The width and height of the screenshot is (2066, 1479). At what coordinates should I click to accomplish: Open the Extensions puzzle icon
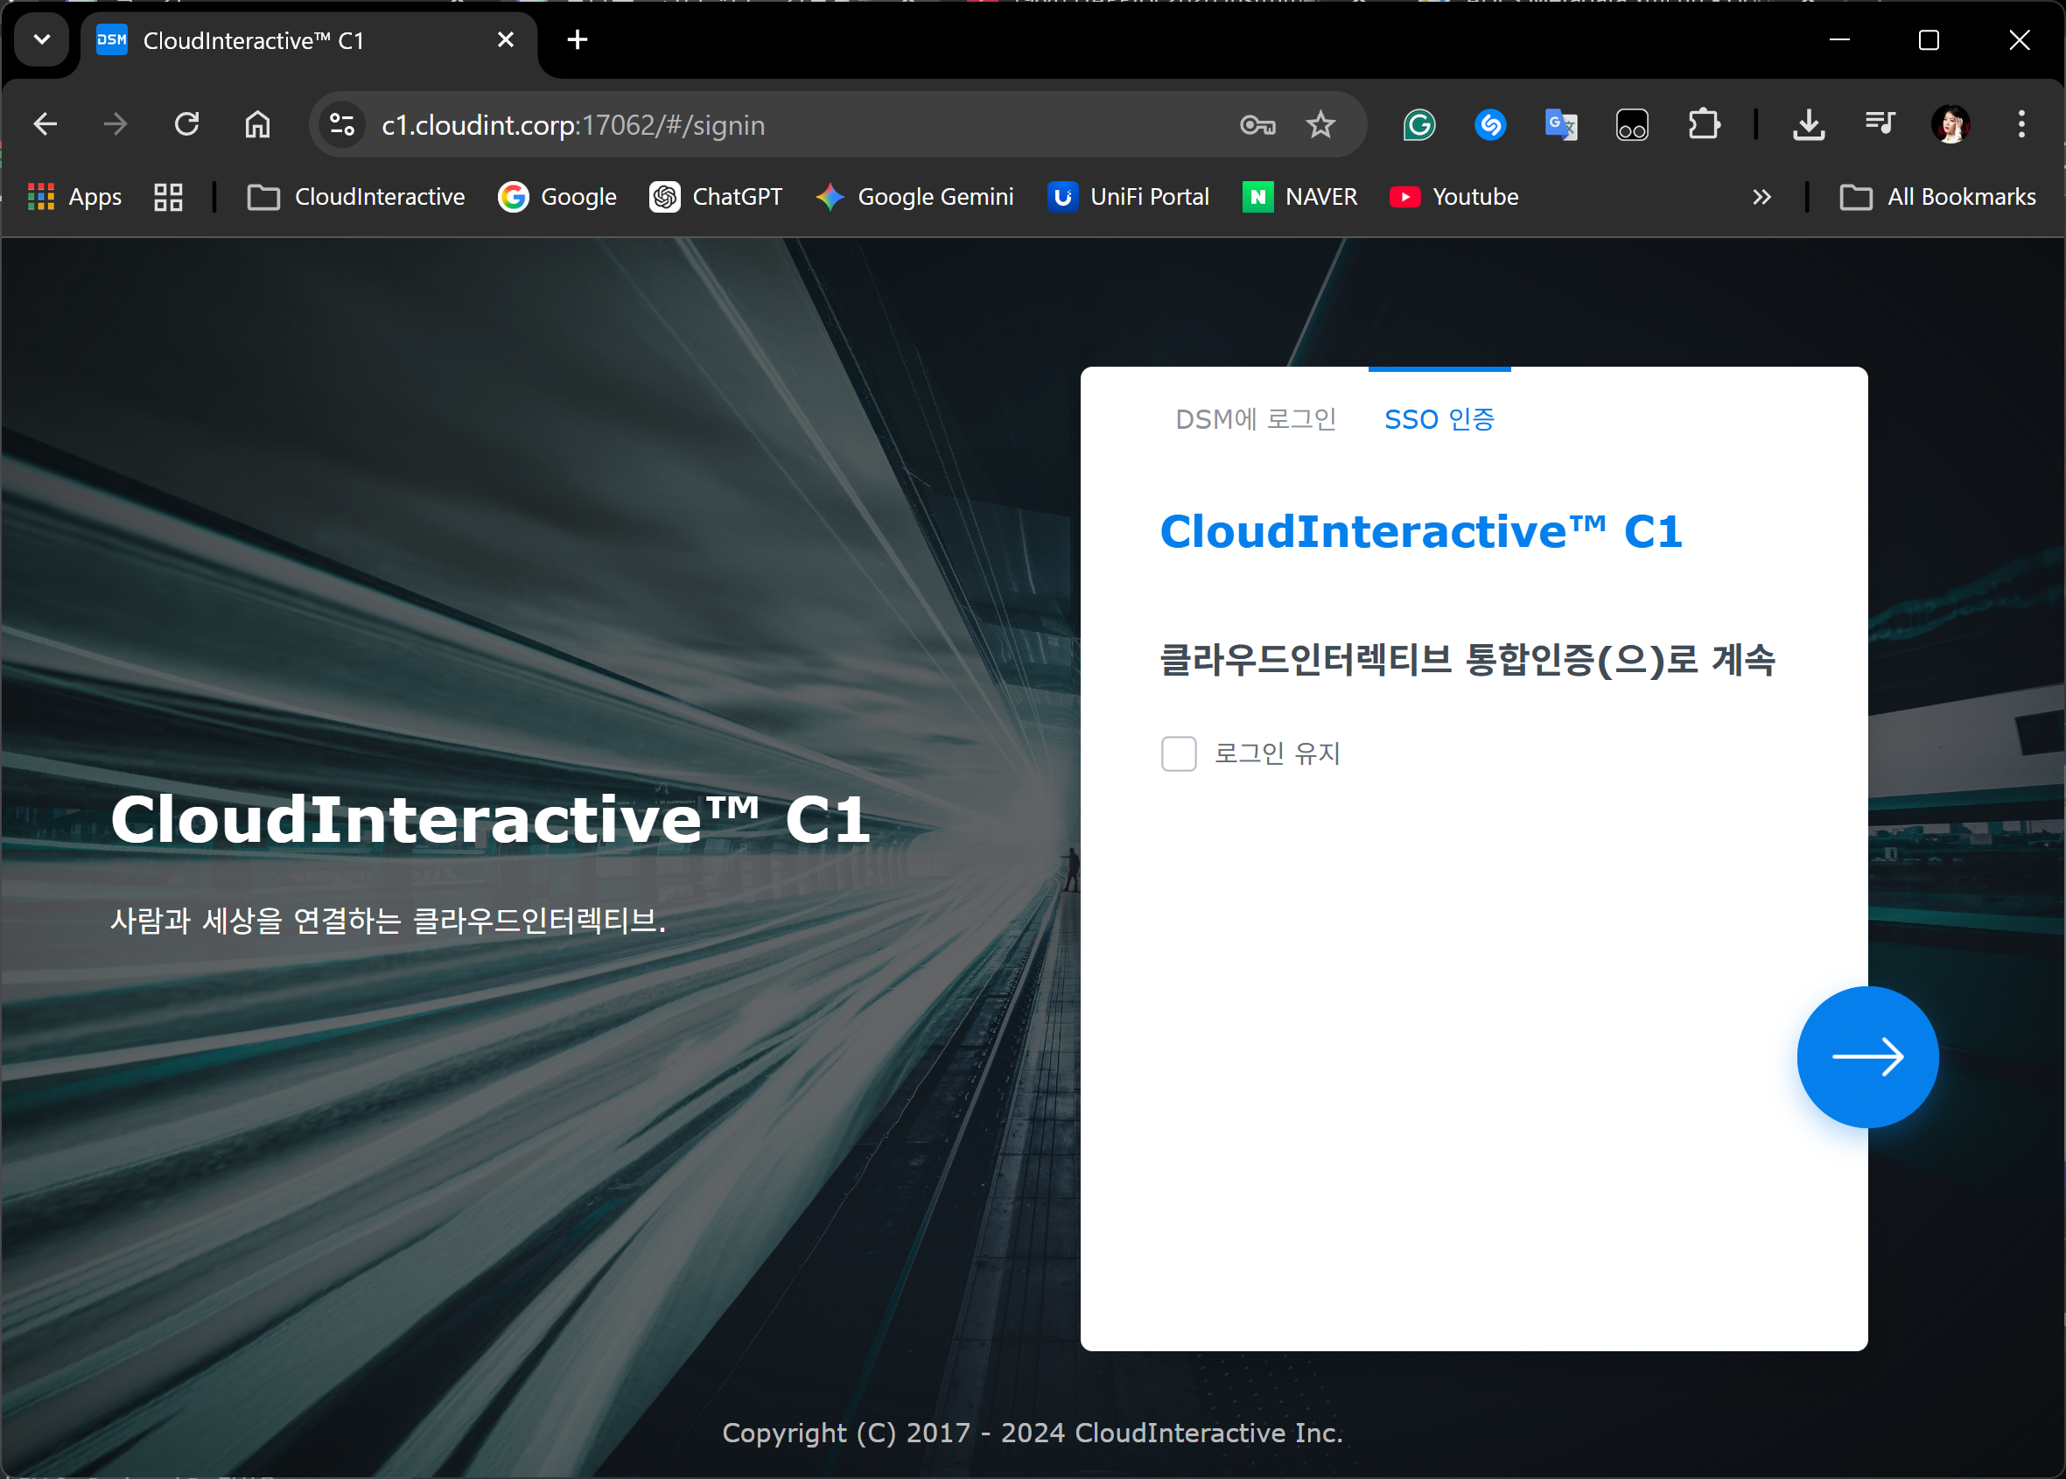coord(1704,125)
